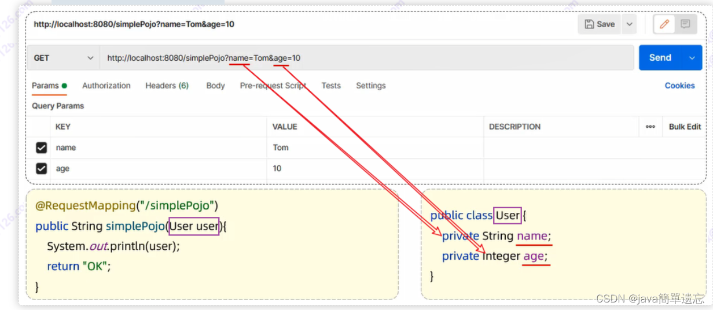Click the request title at the top
713x310 pixels.
(134, 24)
